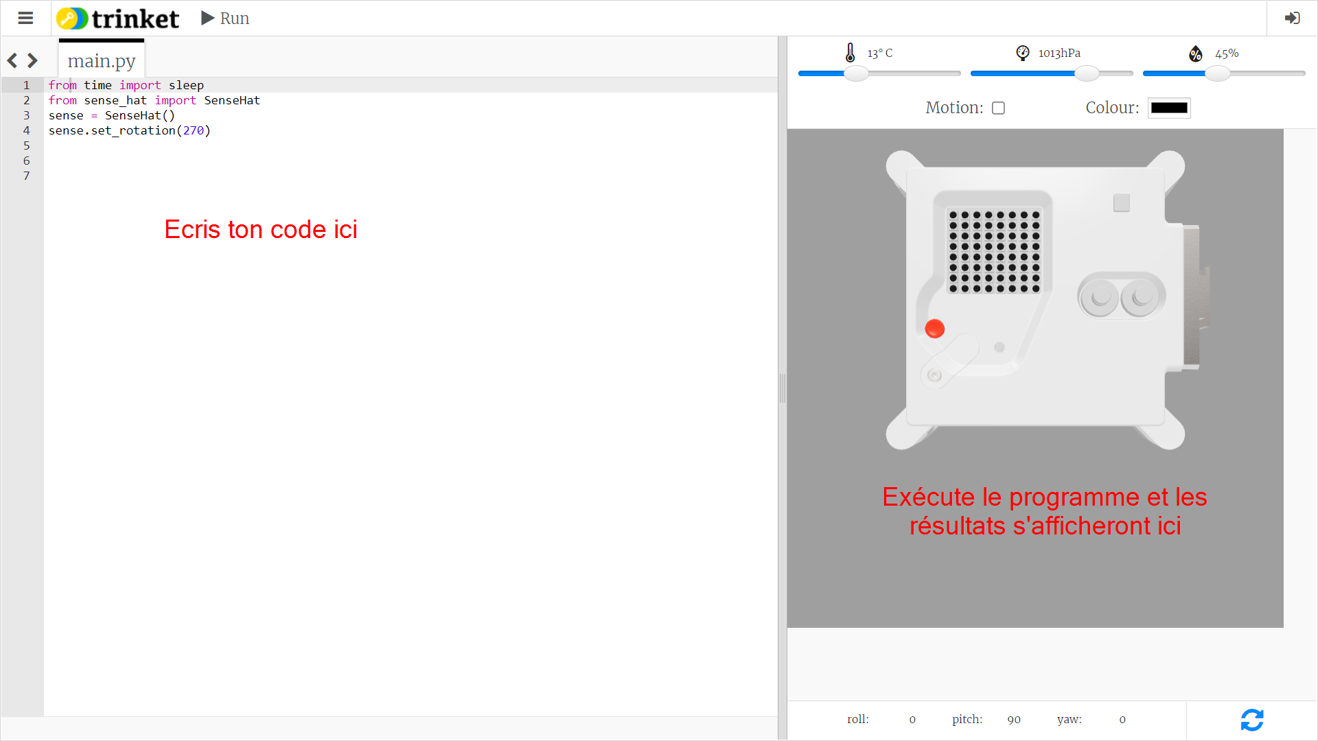Go to previous file tab arrow
Screen dimensions: 1318x741
[x=12, y=61]
